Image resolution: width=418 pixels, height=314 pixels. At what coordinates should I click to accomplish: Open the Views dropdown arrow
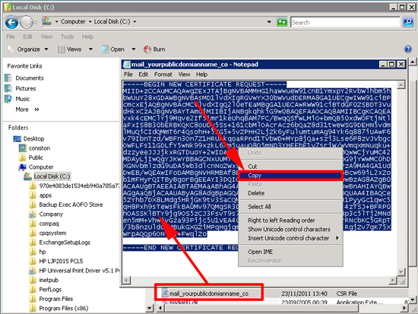pos(90,49)
